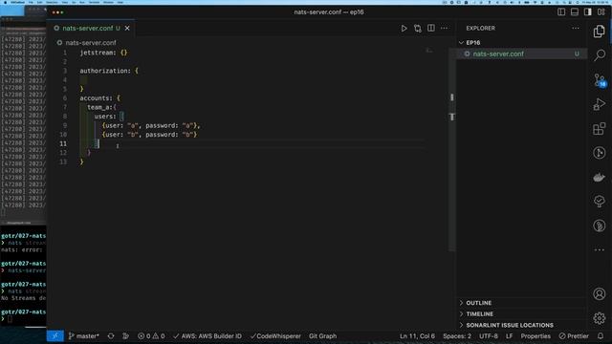The height and width of the screenshot is (344, 612).
Task: Open the SonarLint activity bar view
Action: (x=600, y=202)
